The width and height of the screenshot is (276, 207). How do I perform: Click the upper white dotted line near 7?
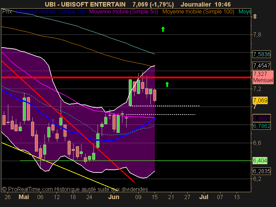(x=166, y=106)
